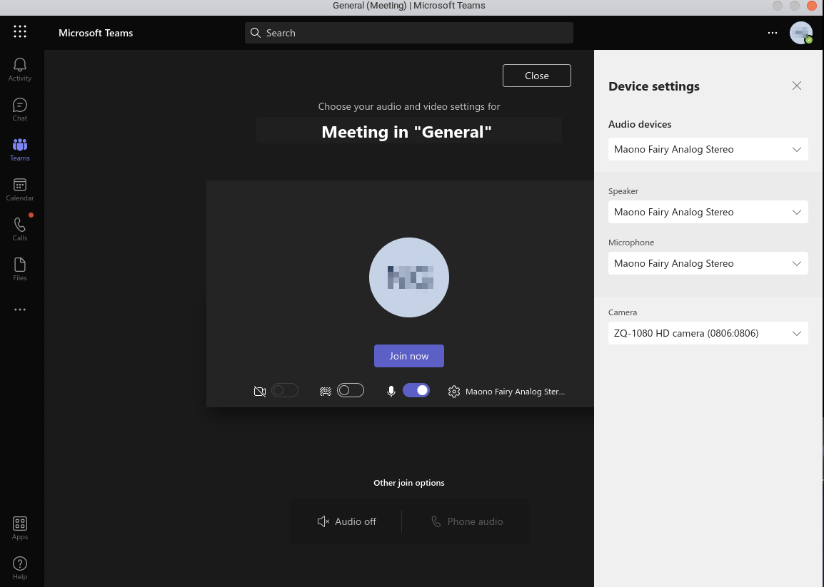
Task: Open device settings via gear icon
Action: 454,391
